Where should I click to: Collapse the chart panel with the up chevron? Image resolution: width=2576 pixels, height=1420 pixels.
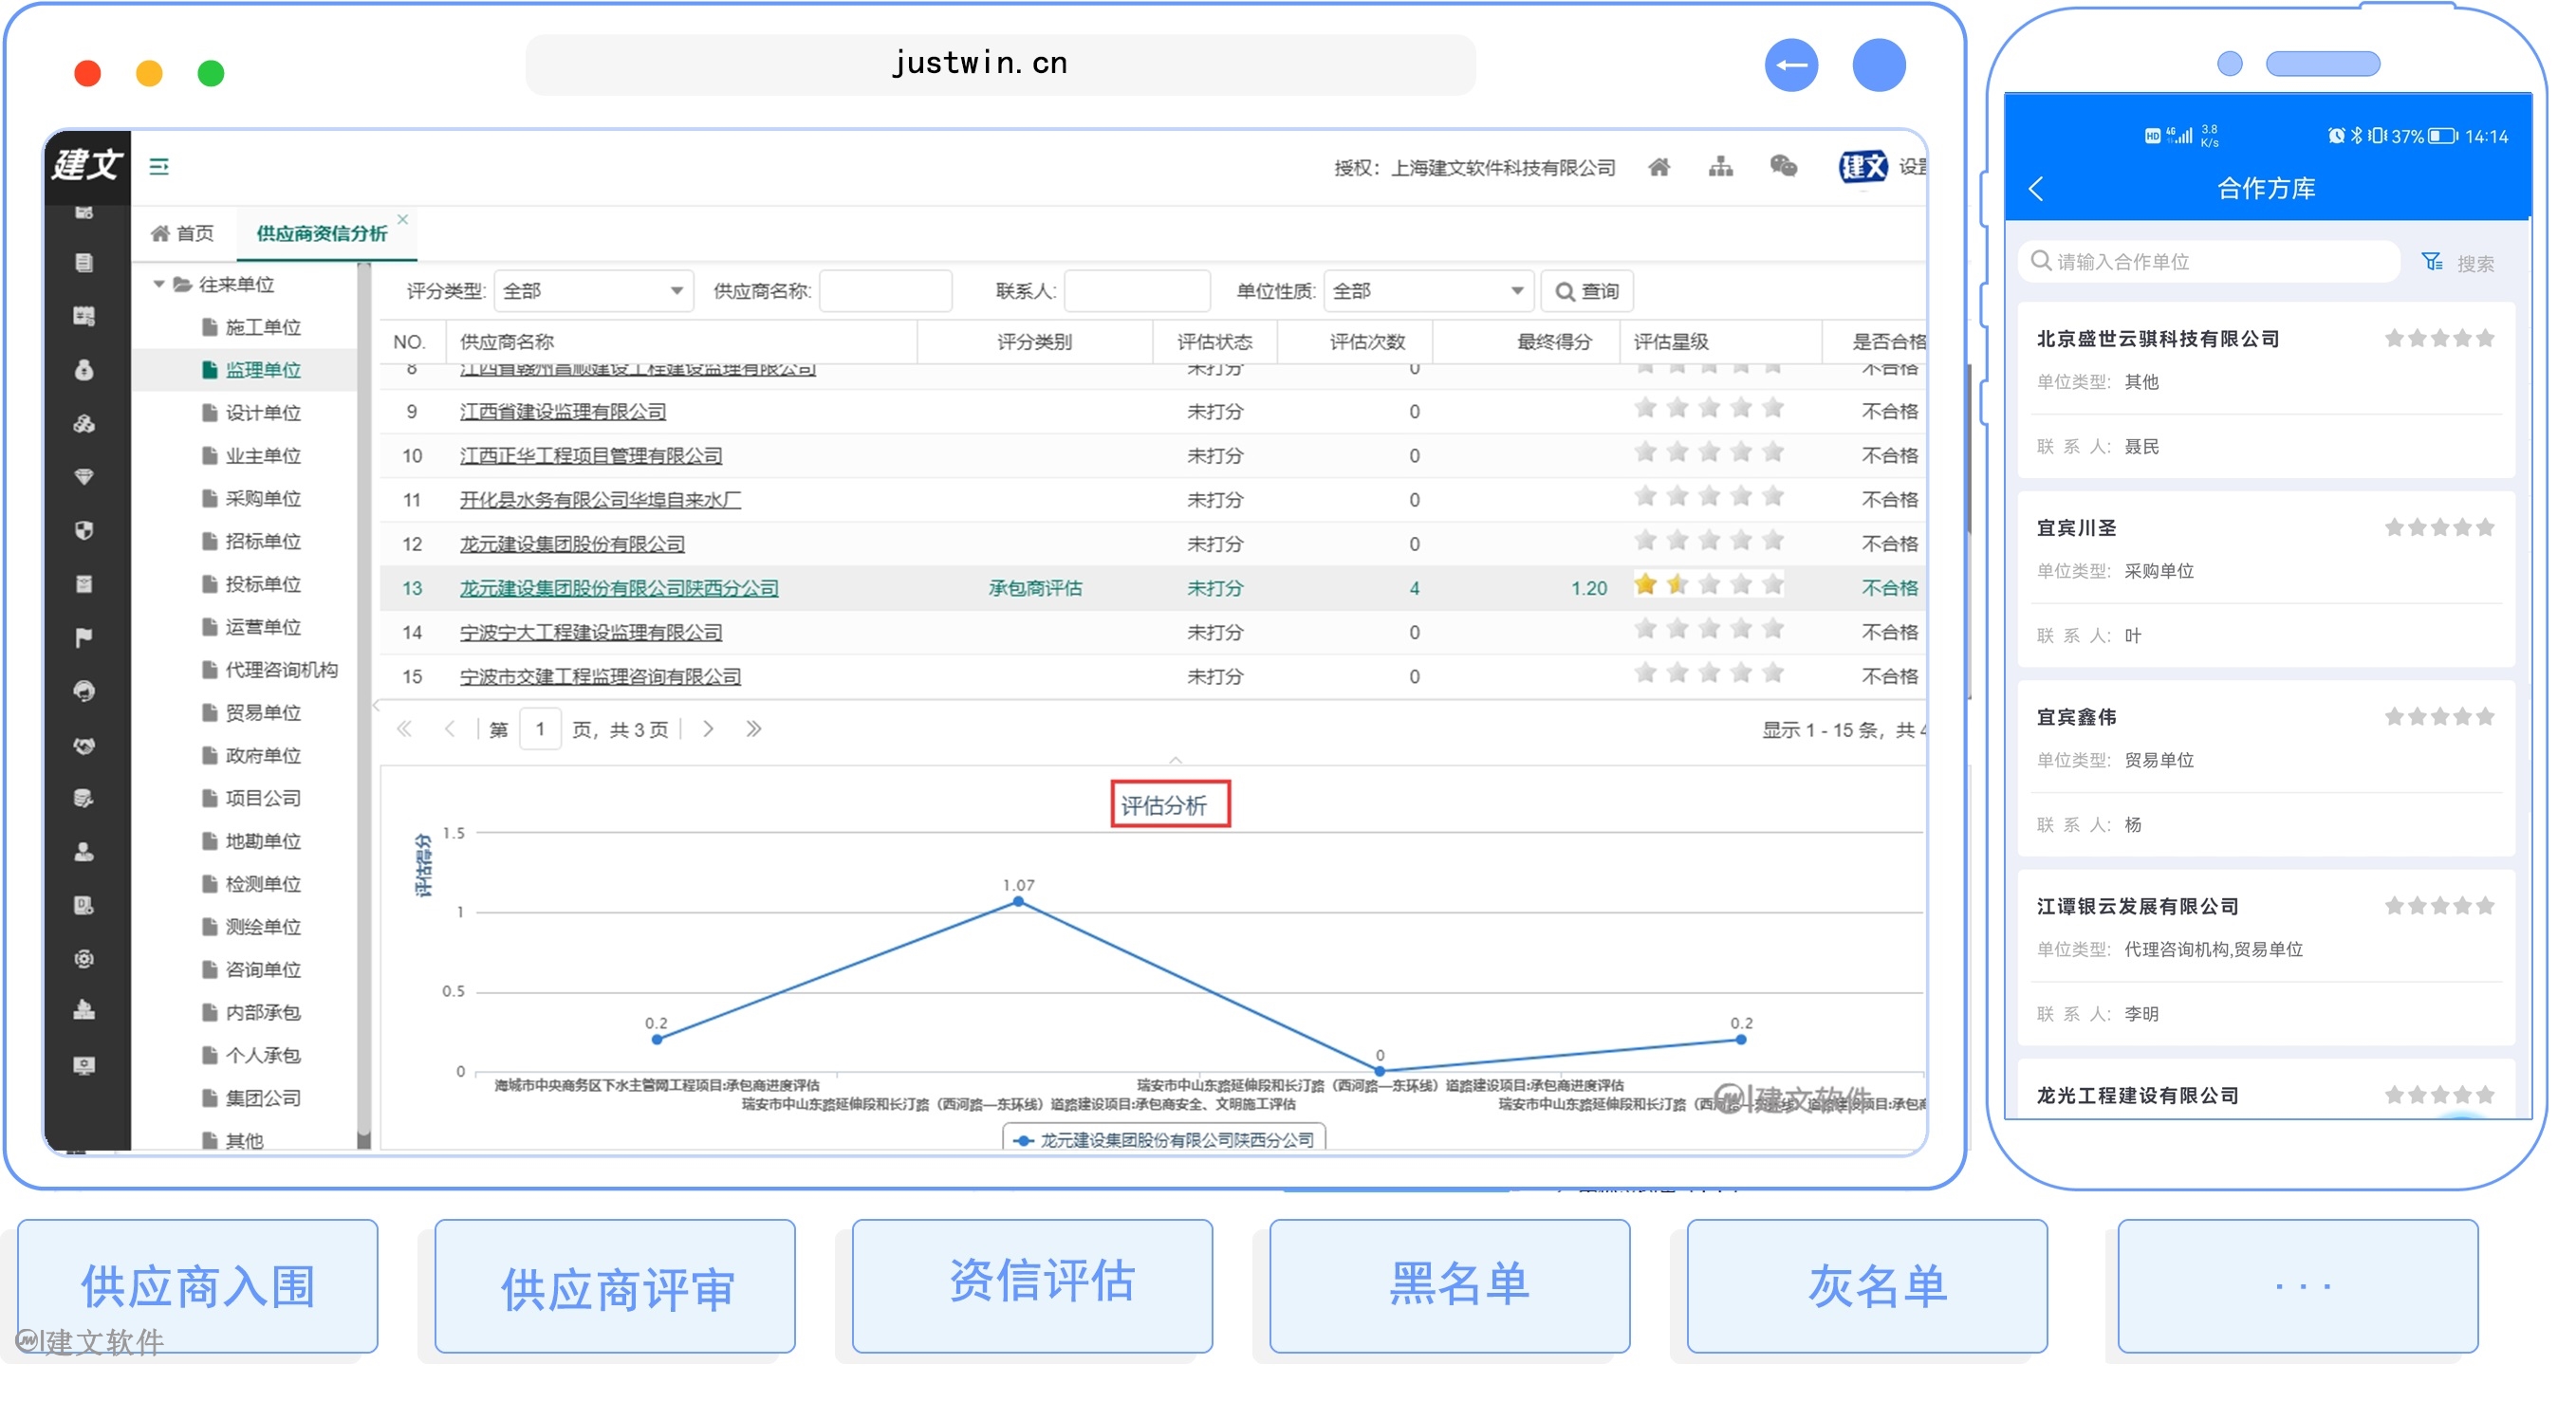point(1176,760)
